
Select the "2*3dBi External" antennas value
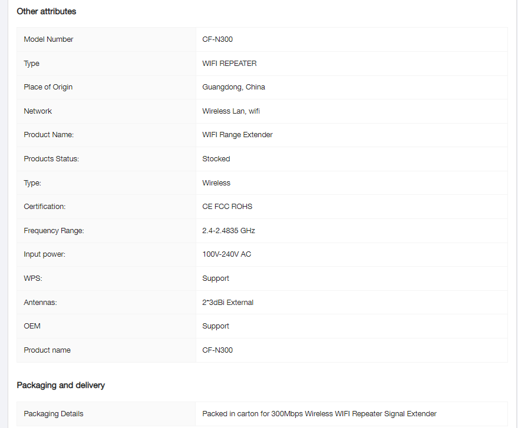tap(227, 303)
